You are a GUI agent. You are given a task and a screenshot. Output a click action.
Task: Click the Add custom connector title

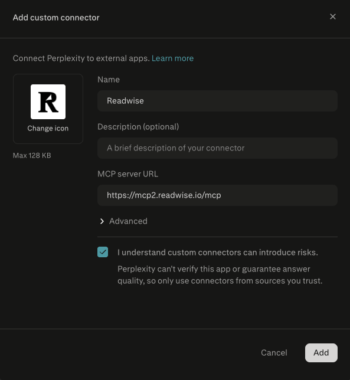(56, 18)
